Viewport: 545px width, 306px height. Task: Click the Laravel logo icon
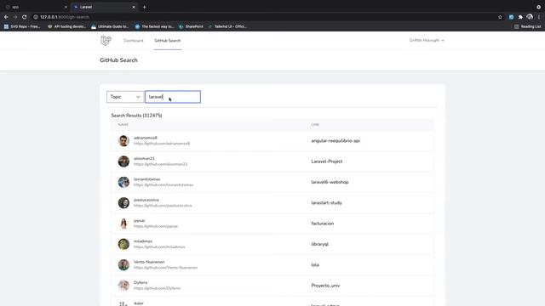click(x=106, y=41)
